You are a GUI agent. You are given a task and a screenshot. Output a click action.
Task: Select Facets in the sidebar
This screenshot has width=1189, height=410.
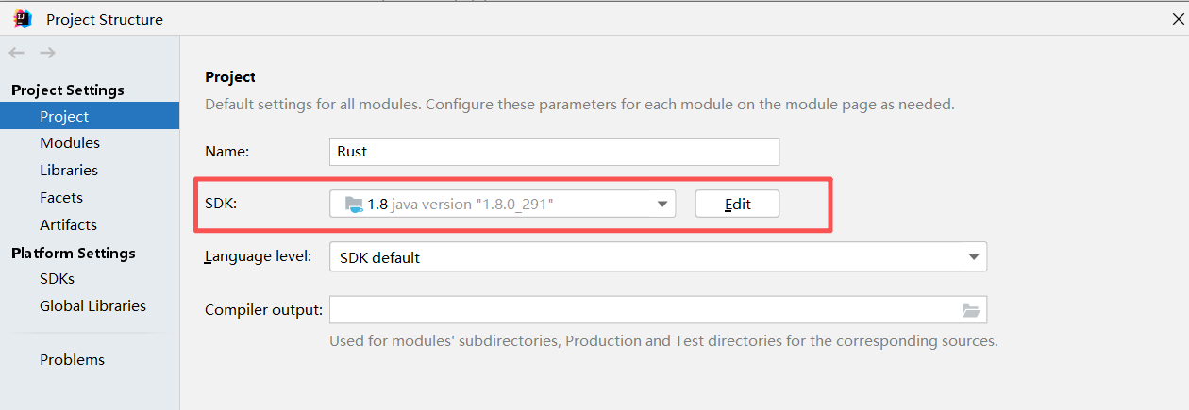coord(61,198)
